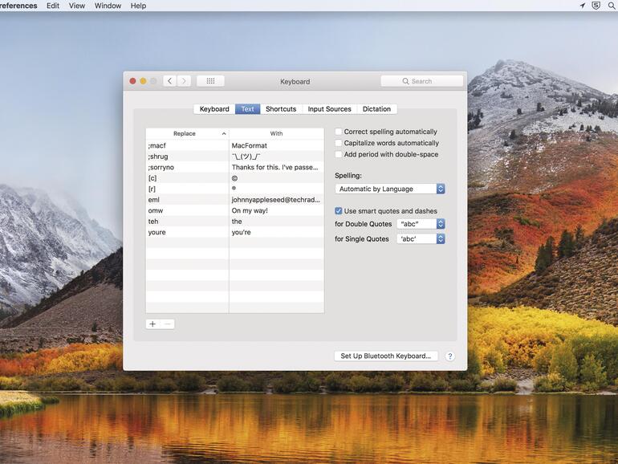The image size is (618, 464).
Task: Open the Spelling language dropdown
Action: [x=389, y=189]
